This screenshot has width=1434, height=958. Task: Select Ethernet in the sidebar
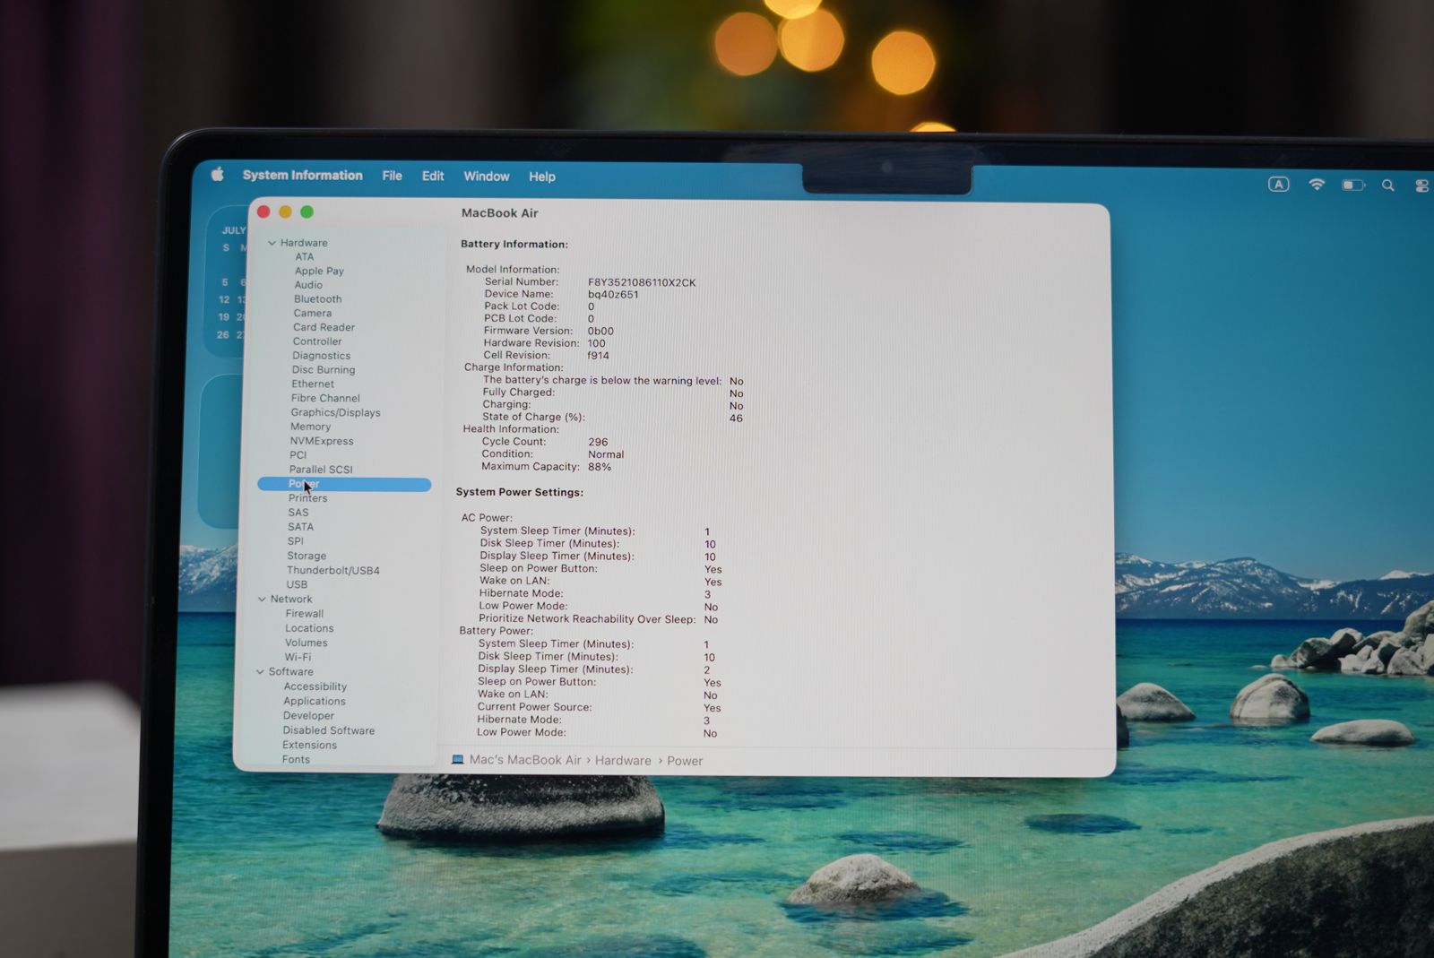312,384
